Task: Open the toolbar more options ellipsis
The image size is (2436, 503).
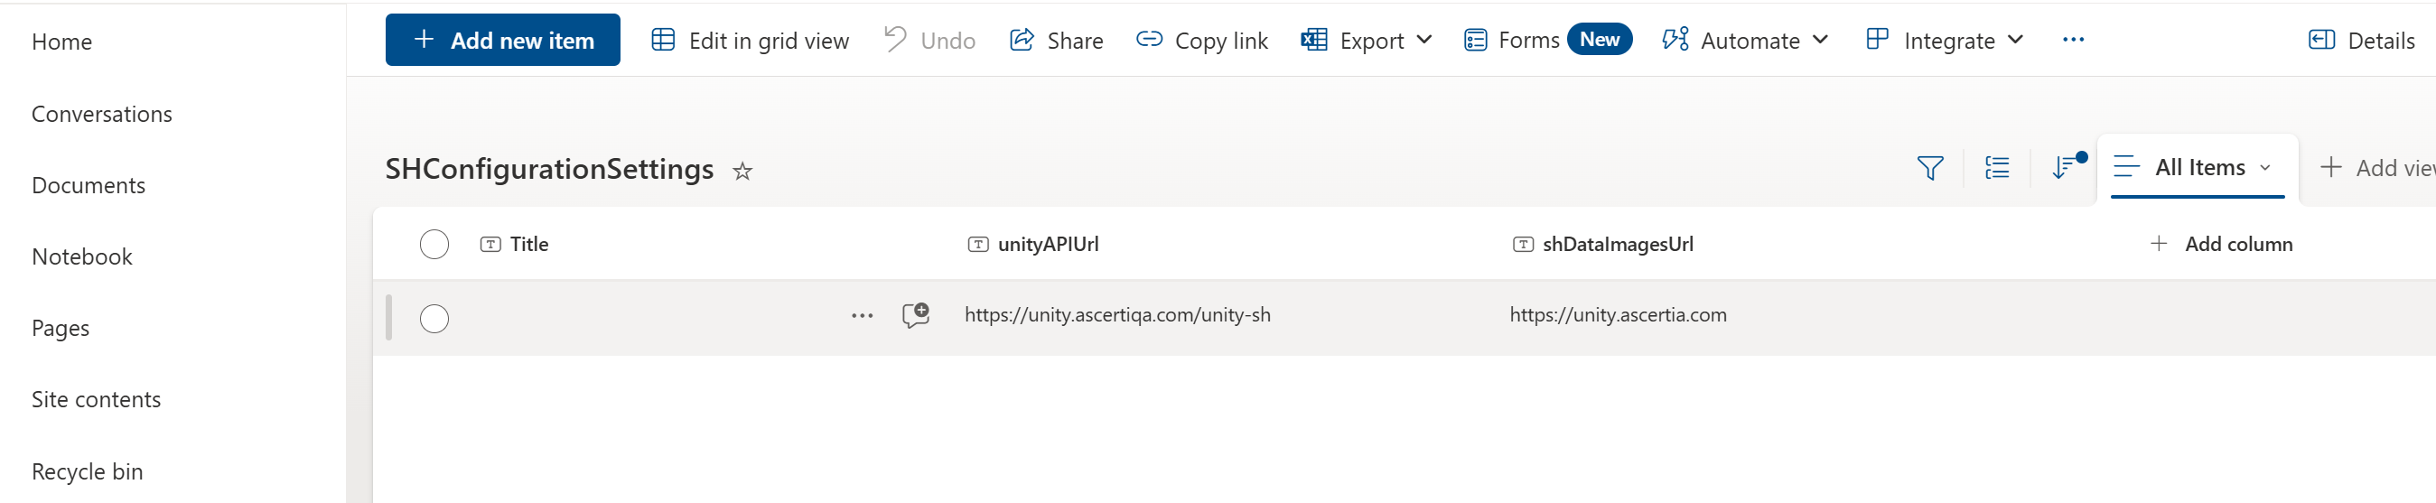Action: pos(2073,40)
